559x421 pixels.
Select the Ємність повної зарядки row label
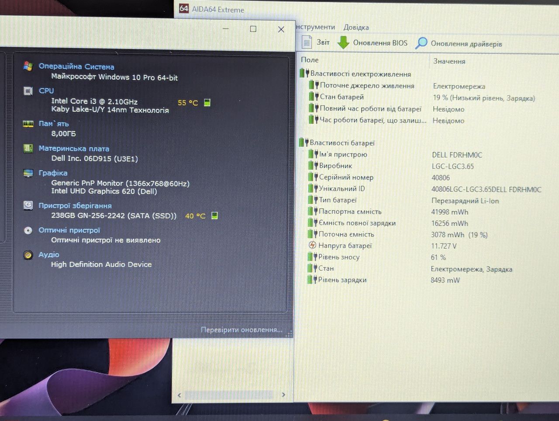[x=357, y=223]
